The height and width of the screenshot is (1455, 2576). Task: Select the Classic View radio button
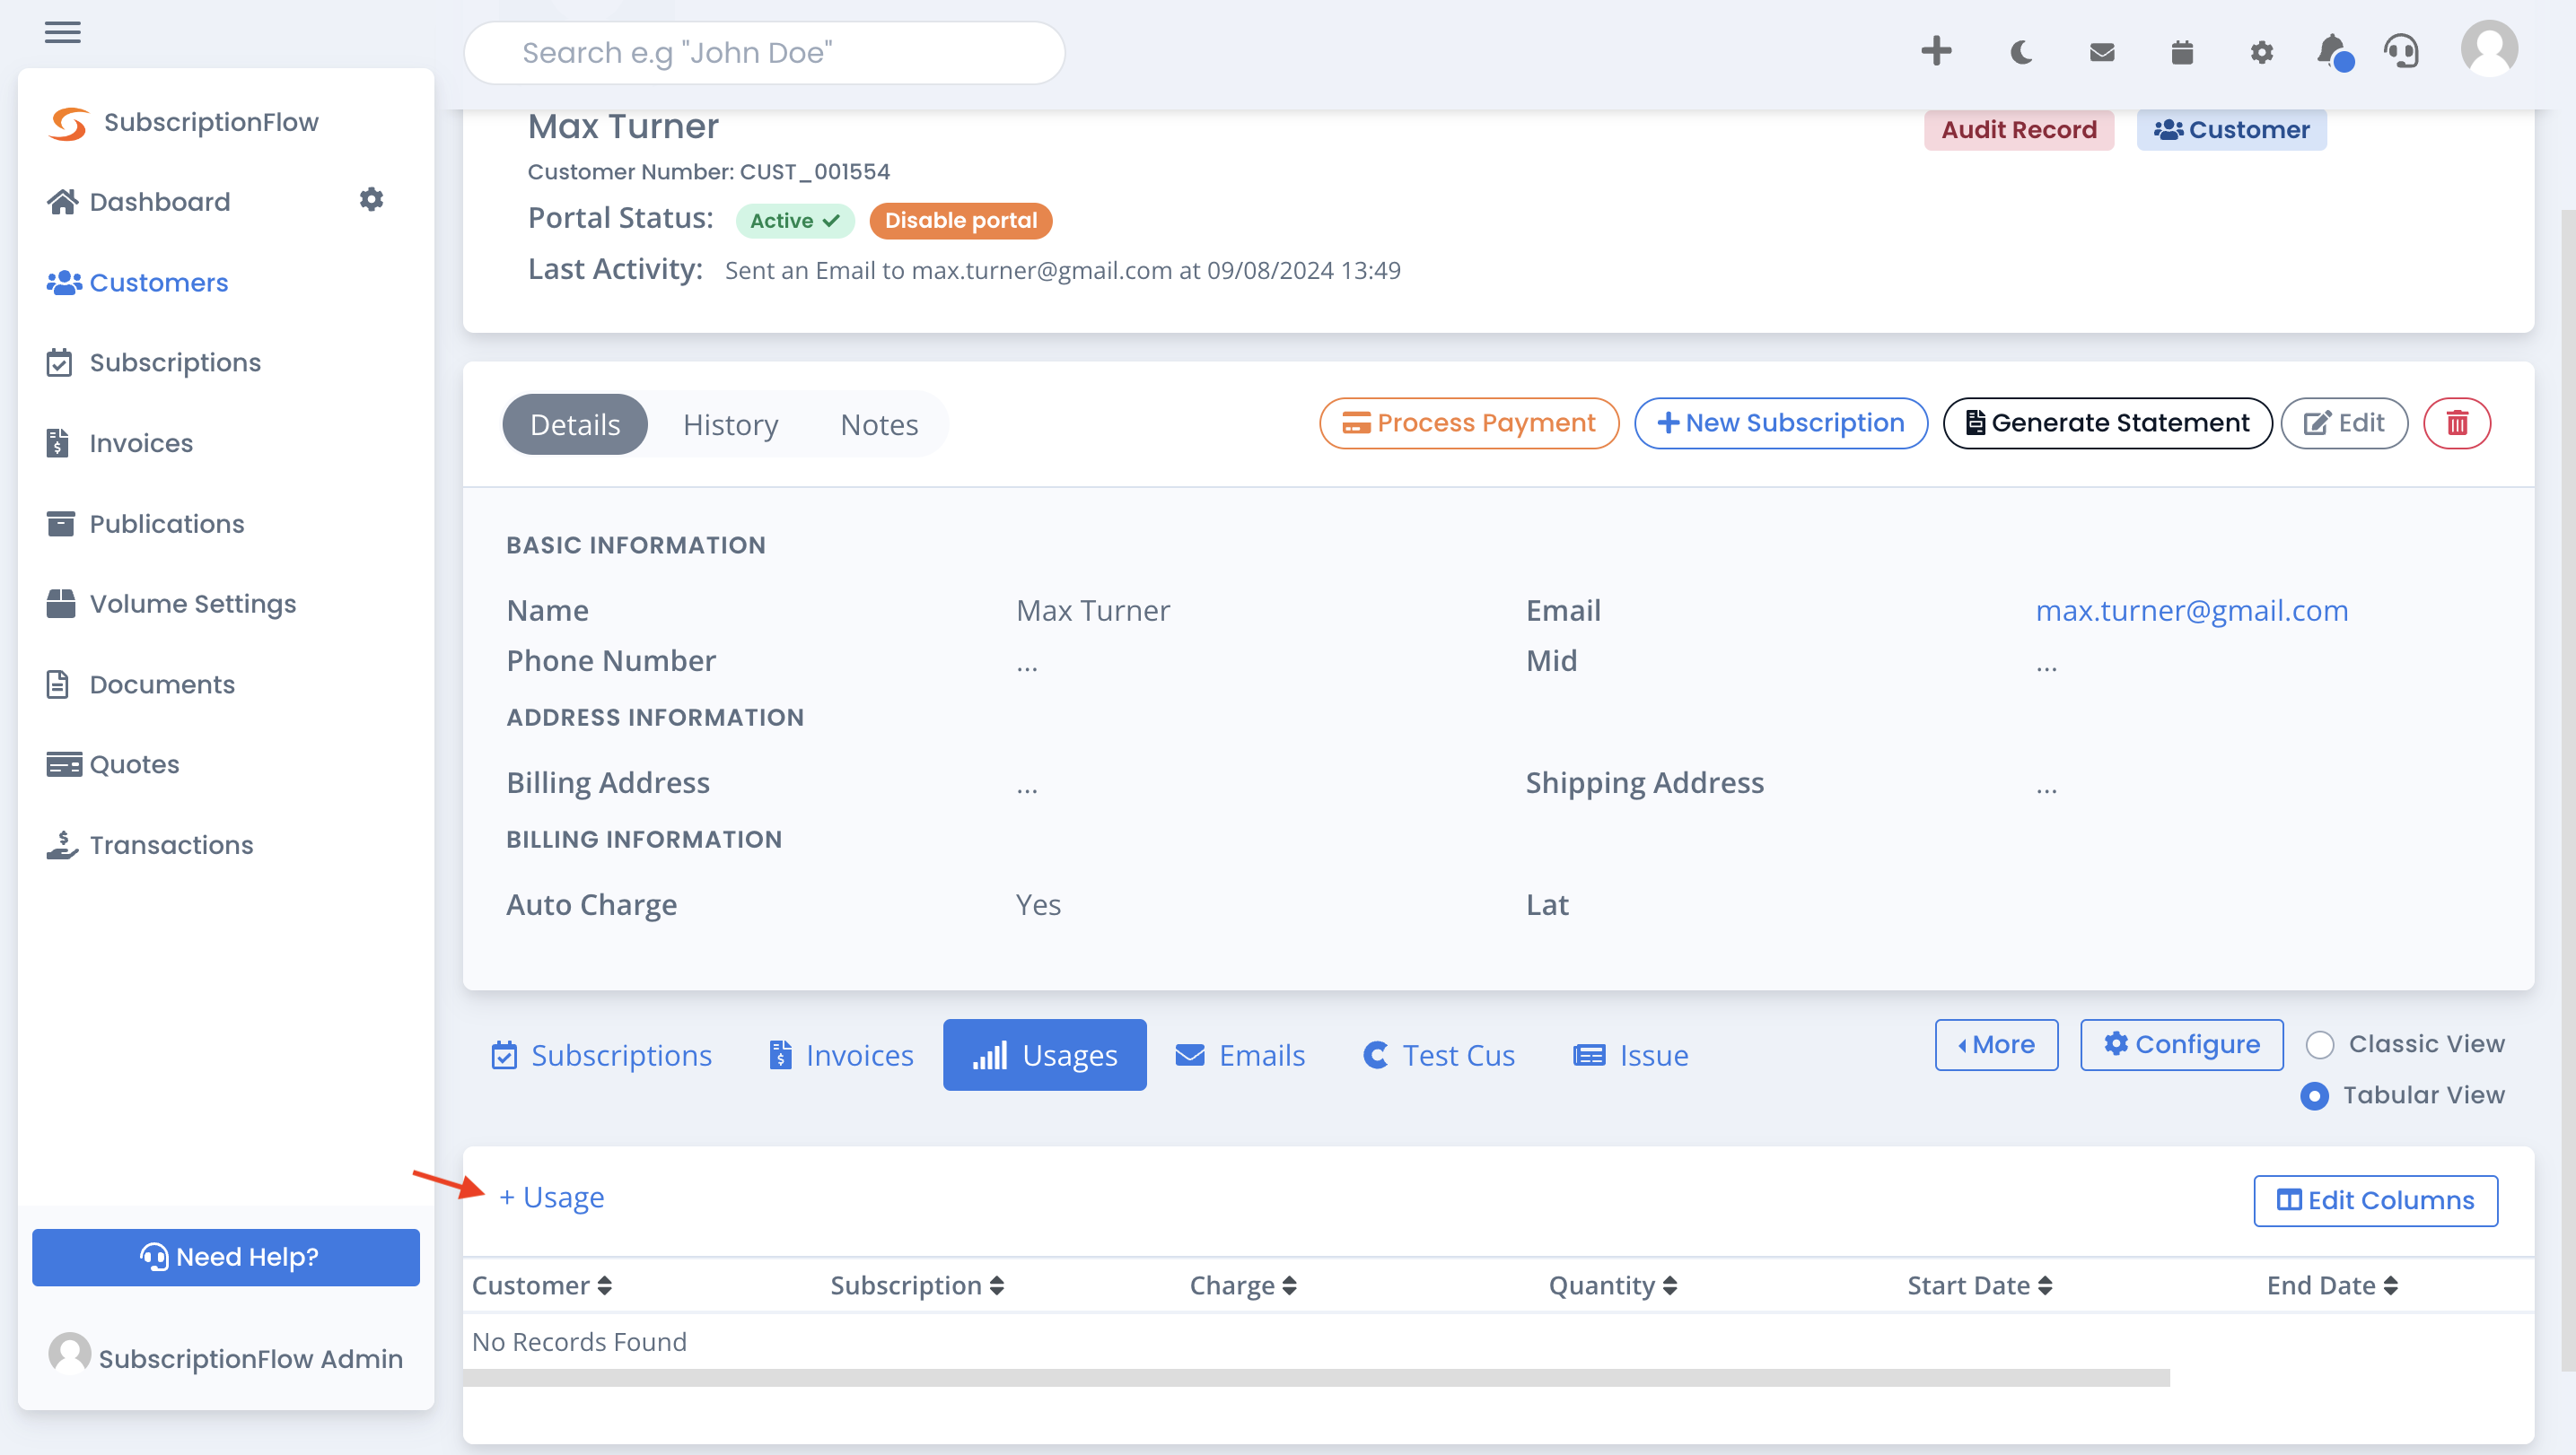pos(2319,1044)
